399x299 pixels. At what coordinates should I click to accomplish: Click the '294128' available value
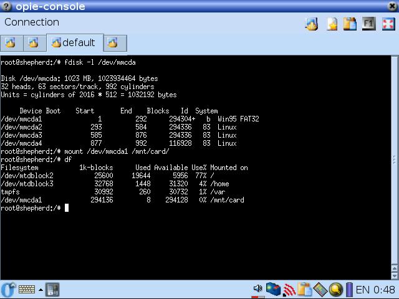pyautogui.click(x=176, y=200)
